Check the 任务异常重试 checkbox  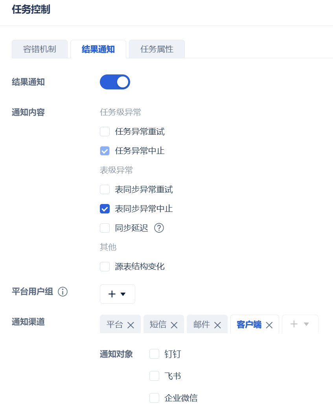tap(105, 132)
